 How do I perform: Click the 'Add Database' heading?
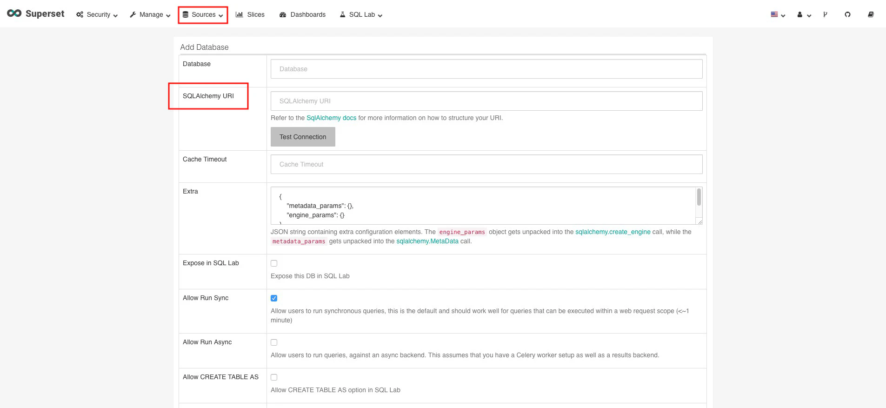(x=204, y=47)
